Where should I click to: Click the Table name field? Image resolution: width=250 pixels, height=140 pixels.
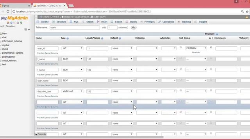point(75,28)
